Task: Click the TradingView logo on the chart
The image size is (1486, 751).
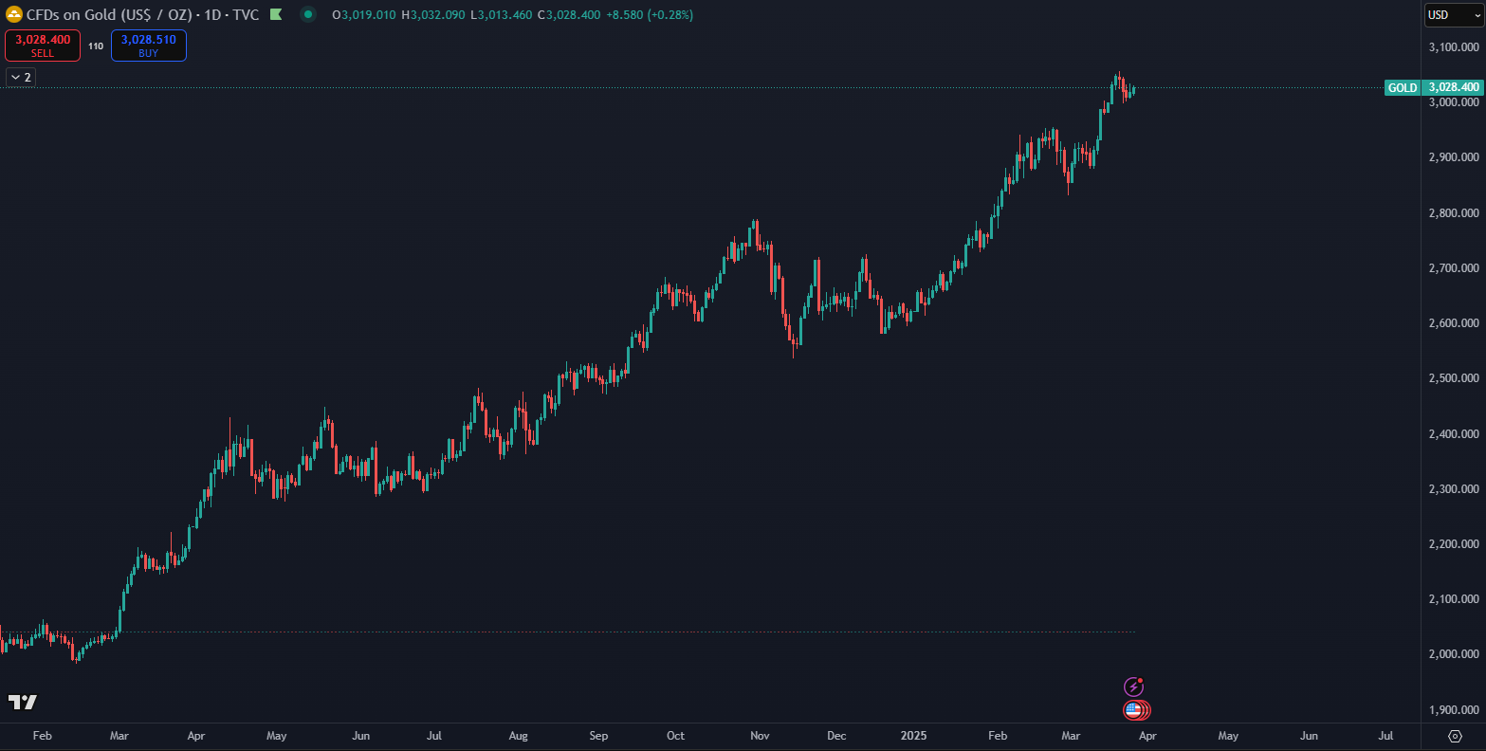Action: (23, 702)
